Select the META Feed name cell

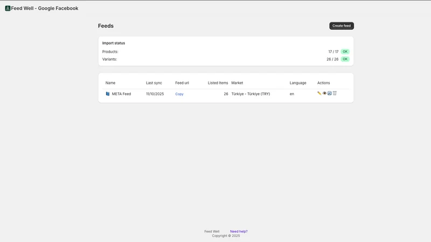pos(121,94)
